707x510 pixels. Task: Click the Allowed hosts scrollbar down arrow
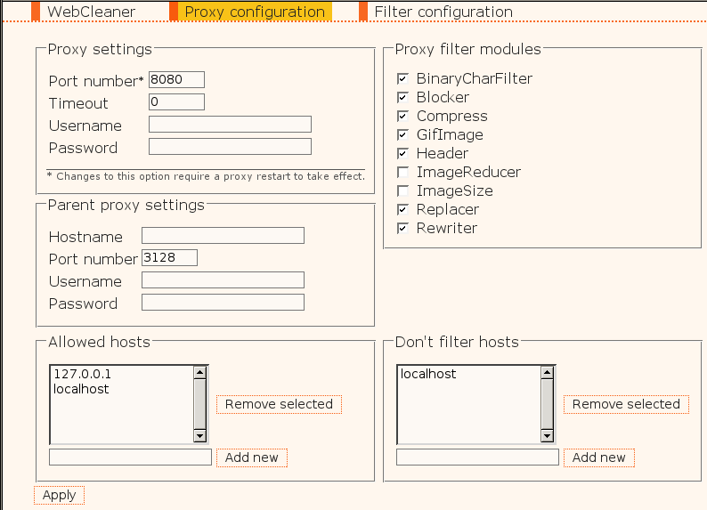point(199,436)
